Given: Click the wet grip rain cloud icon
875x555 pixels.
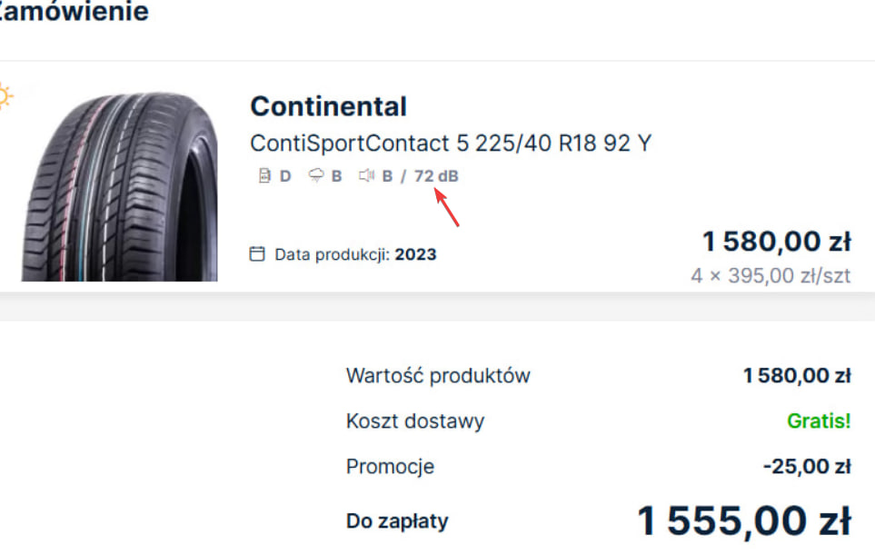Looking at the screenshot, I should point(315,176).
